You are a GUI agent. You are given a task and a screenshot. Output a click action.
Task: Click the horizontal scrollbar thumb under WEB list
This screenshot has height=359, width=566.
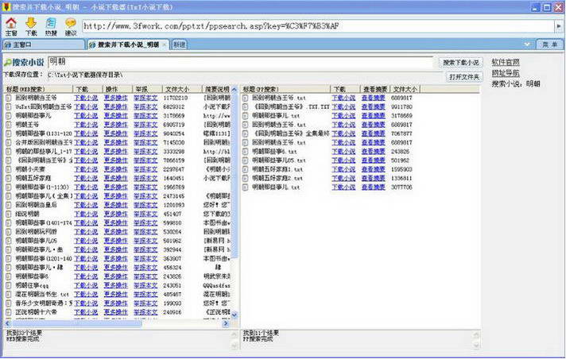click(x=76, y=323)
